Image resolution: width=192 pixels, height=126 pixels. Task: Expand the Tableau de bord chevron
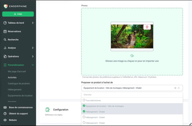click(33, 23)
